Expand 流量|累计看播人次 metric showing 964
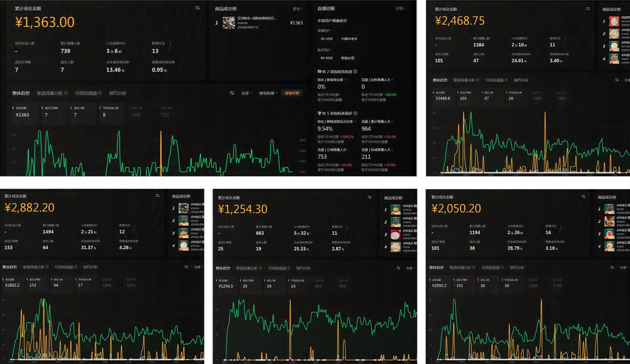The width and height of the screenshot is (630, 364). pyautogui.click(x=376, y=122)
